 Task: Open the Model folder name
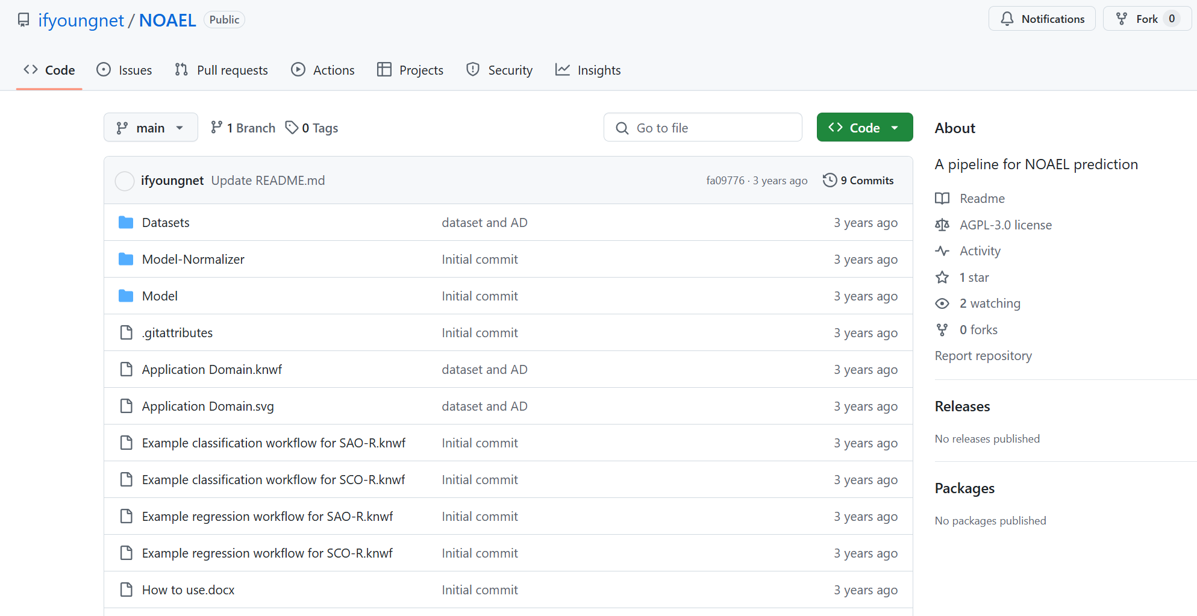[x=160, y=296]
